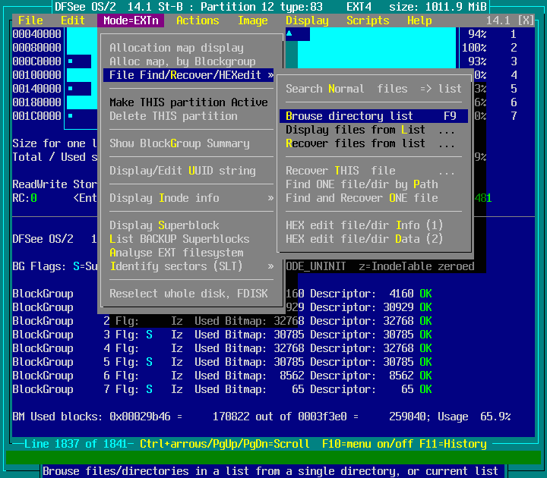547x478 pixels.
Task: Expand File Find/Recover/HEXedit submenu
Action: (190, 75)
